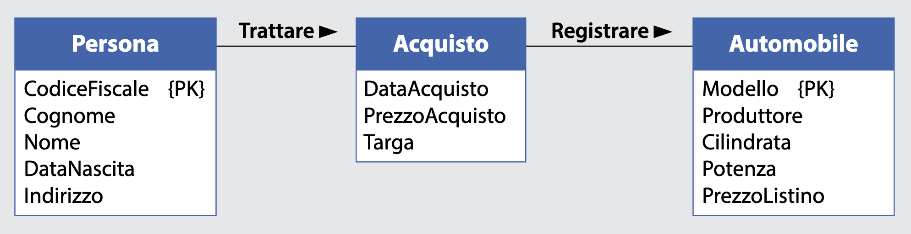
Task: Click the Cilindrata attribute
Action: coord(746,143)
